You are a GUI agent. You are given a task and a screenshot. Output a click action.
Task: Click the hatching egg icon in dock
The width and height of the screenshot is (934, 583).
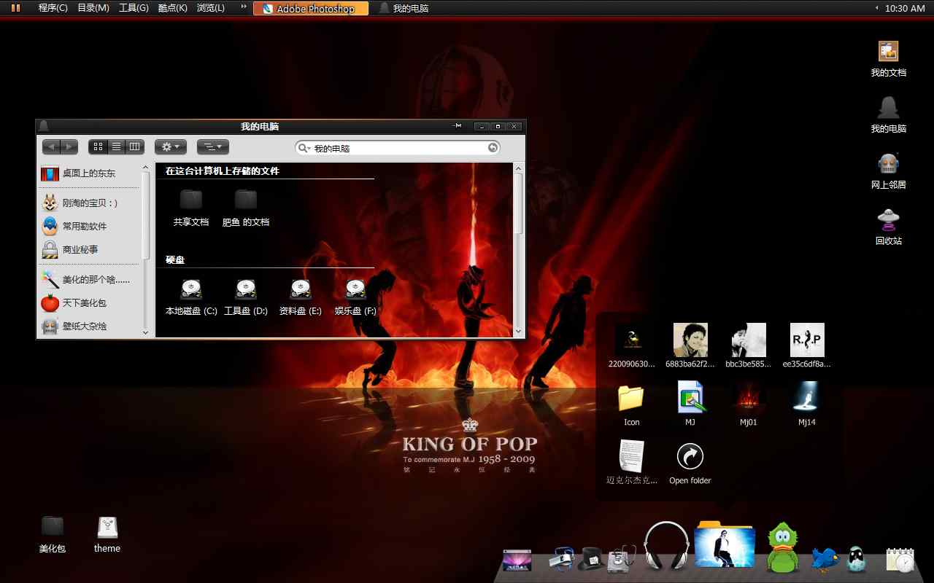[856, 559]
